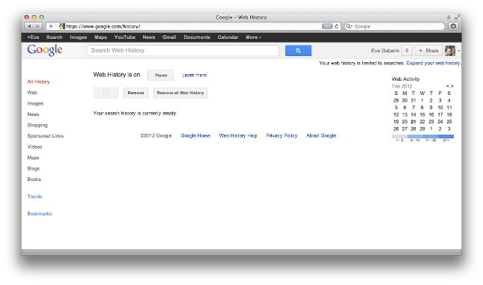Open the Eva Galperin profile picture
The image size is (483, 285).
pyautogui.click(x=450, y=50)
